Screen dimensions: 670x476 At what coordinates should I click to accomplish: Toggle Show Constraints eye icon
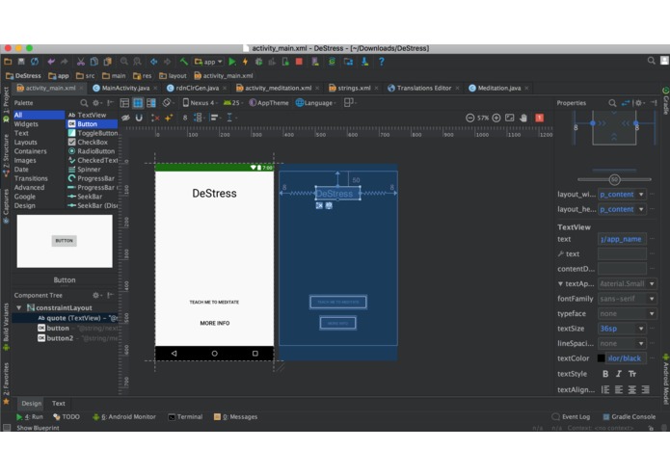tap(125, 118)
